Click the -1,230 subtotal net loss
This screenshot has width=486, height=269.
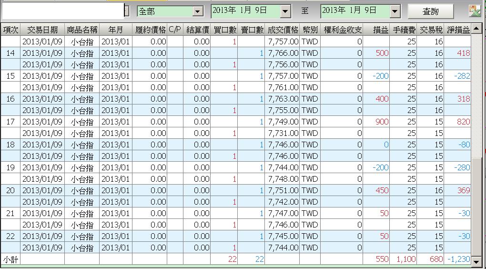click(x=457, y=259)
